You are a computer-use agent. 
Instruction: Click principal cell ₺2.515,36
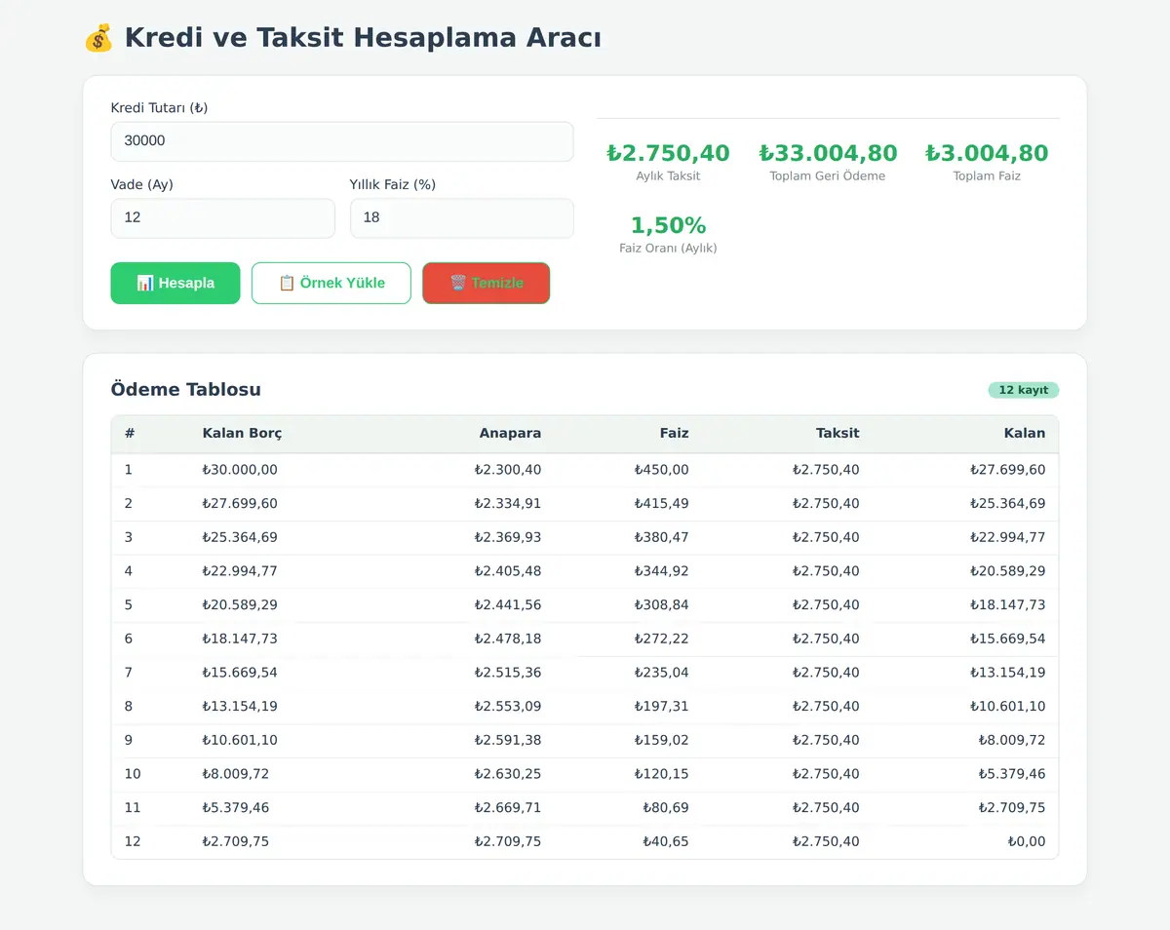(508, 673)
